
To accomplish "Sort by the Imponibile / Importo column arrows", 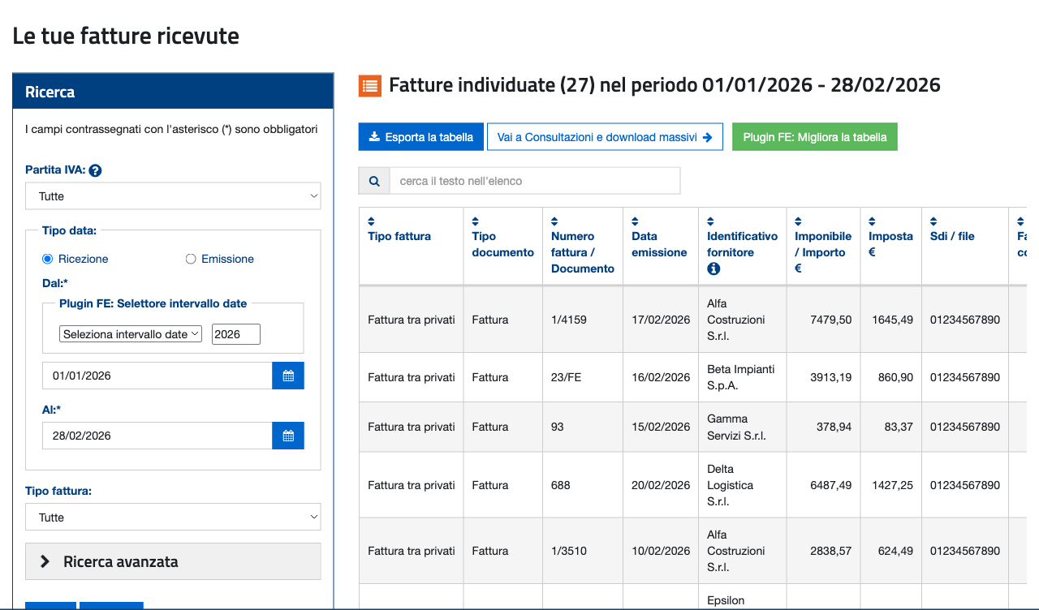I will (799, 221).
